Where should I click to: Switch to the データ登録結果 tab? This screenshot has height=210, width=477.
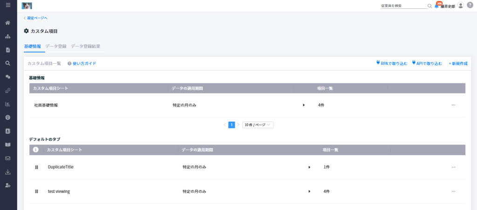pyautogui.click(x=86, y=47)
